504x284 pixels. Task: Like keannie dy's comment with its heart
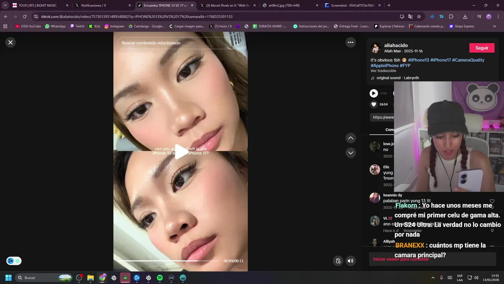pyautogui.click(x=492, y=201)
